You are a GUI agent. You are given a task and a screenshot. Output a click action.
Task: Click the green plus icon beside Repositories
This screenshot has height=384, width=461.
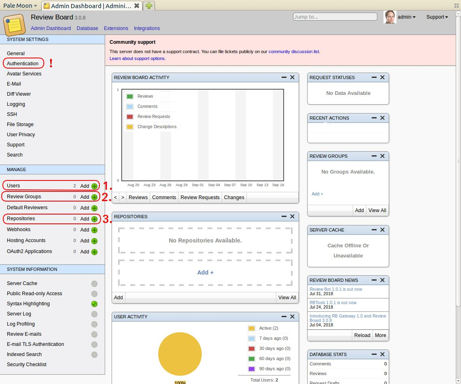94,219
